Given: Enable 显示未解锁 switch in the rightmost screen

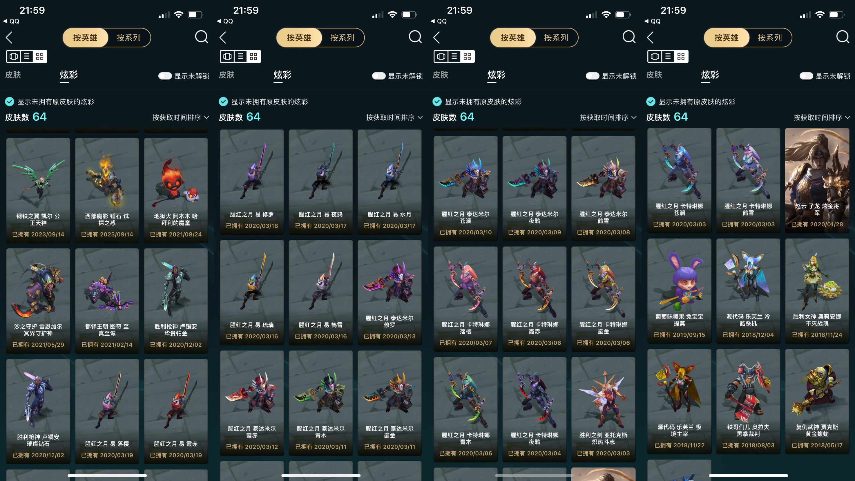Looking at the screenshot, I should 806,76.
